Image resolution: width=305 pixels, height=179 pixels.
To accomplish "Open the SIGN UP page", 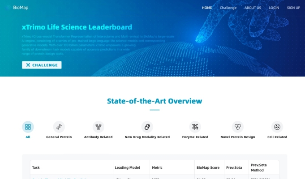I will 293,8.
